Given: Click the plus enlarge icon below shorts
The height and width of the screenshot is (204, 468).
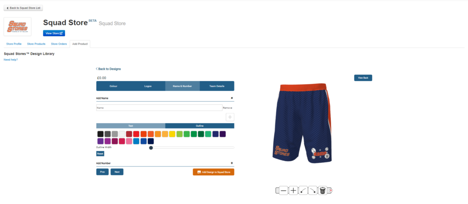Looking at the screenshot, I should pos(293,191).
